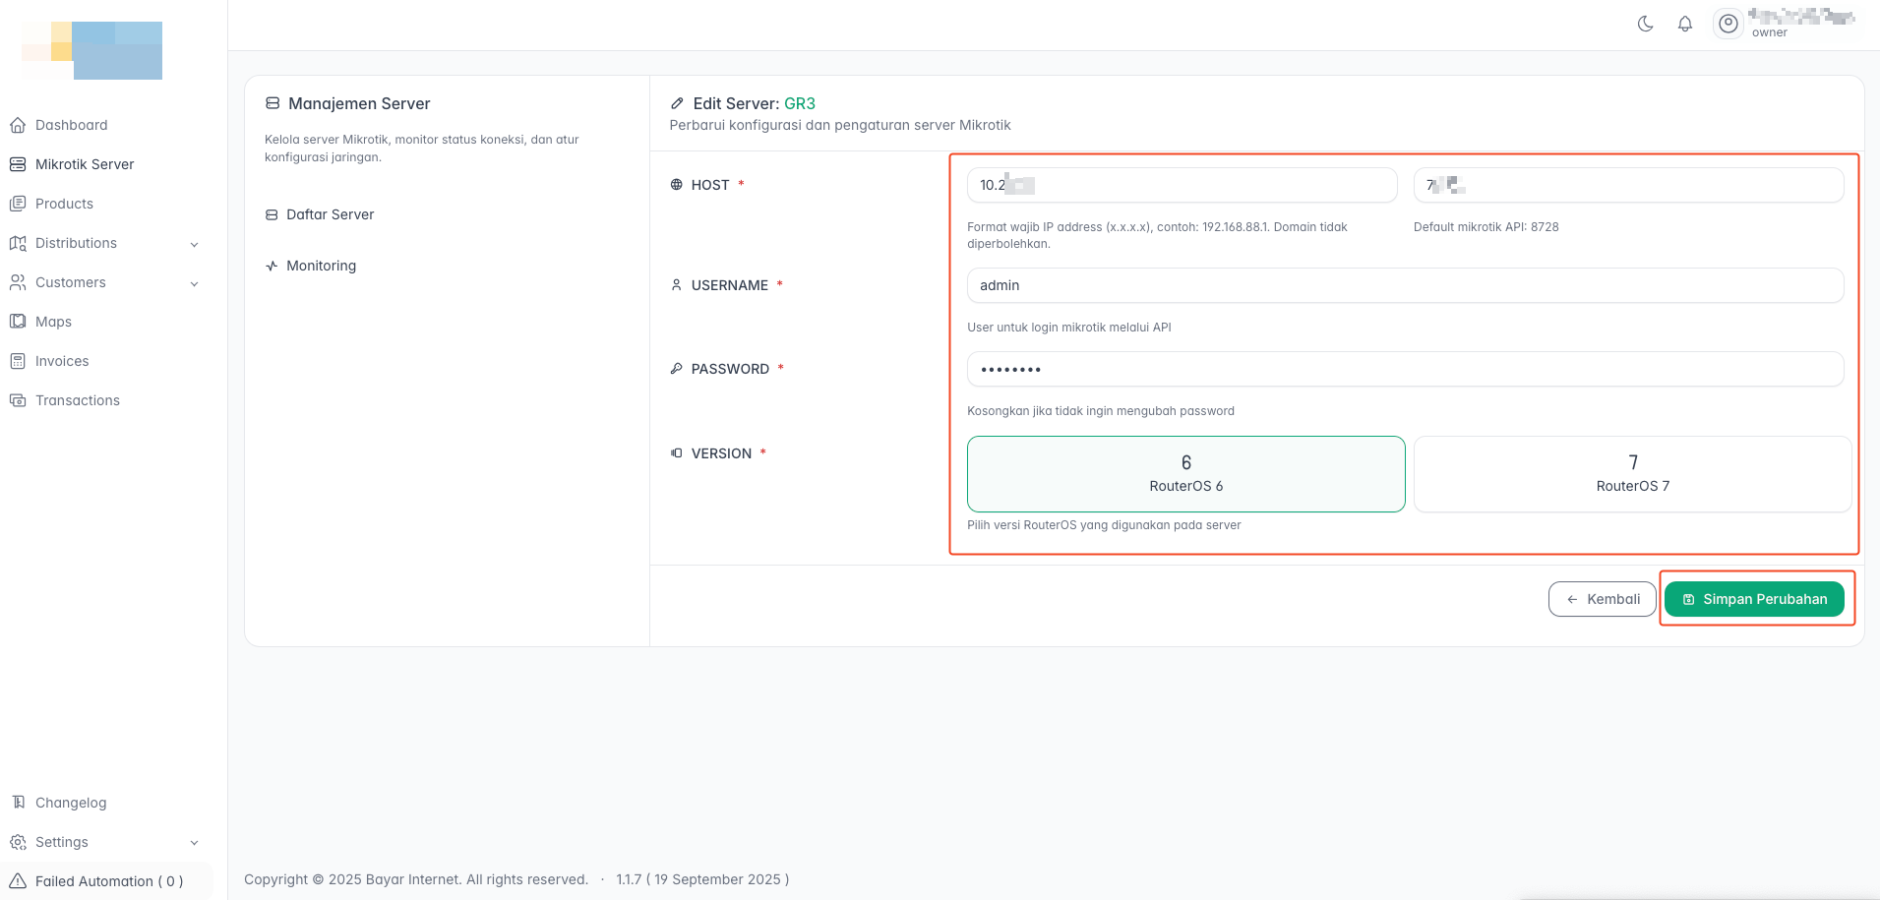Toggle dark mode moon icon

[1645, 24]
